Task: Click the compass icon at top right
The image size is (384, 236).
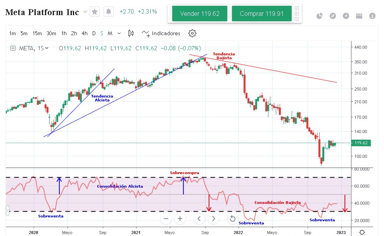Action: (333, 16)
